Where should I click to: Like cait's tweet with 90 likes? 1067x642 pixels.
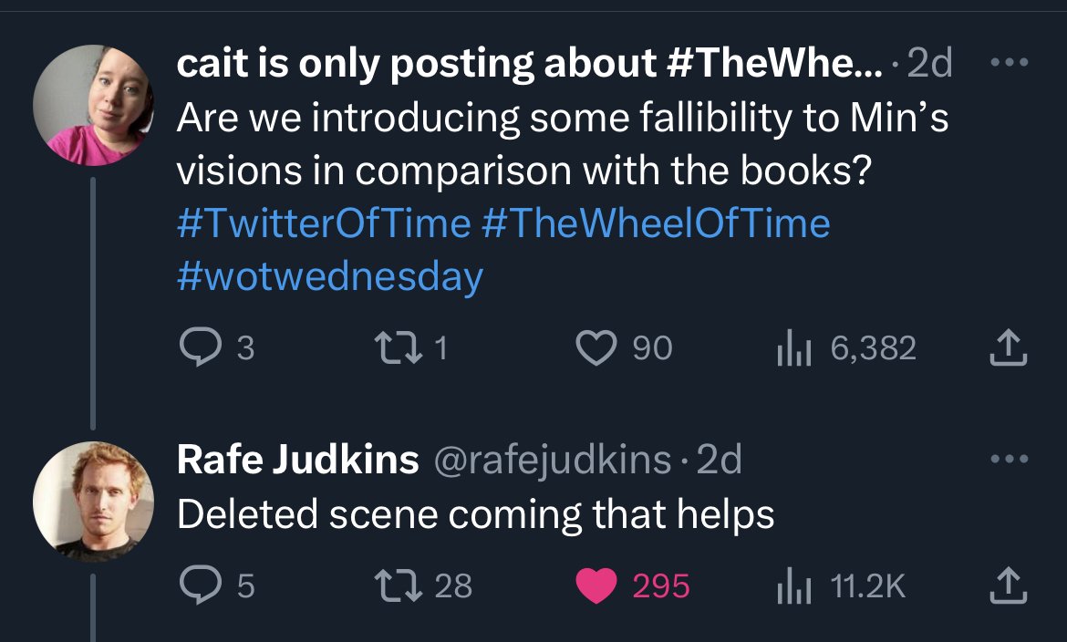click(598, 347)
